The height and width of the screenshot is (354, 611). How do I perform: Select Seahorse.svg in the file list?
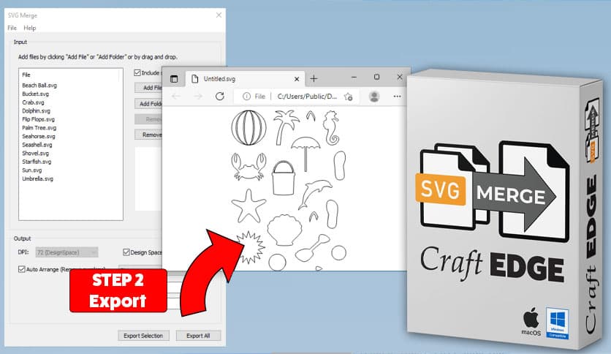39,137
